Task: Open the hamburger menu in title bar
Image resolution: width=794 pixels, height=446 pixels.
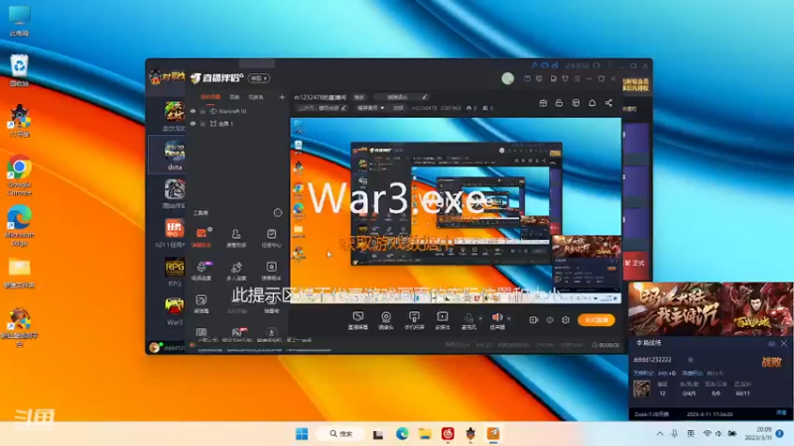Action: 578,79
